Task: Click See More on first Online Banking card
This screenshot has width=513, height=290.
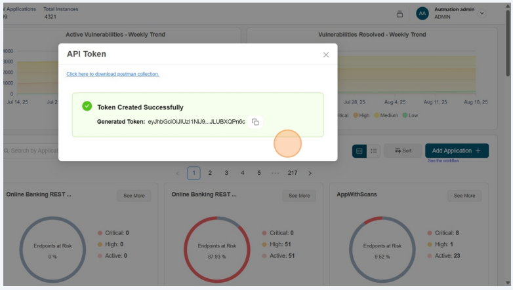Action: [134, 196]
